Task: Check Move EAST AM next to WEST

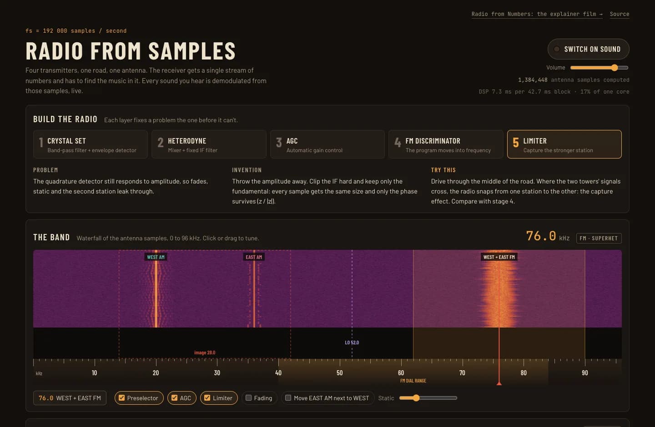Action: point(288,398)
